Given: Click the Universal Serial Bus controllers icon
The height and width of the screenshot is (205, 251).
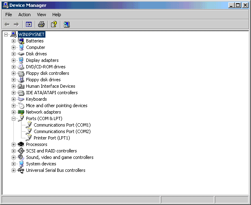Looking at the screenshot, I should coord(21,170).
